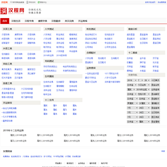
Task: Open the UC导航 friend link
Action: point(68,156)
